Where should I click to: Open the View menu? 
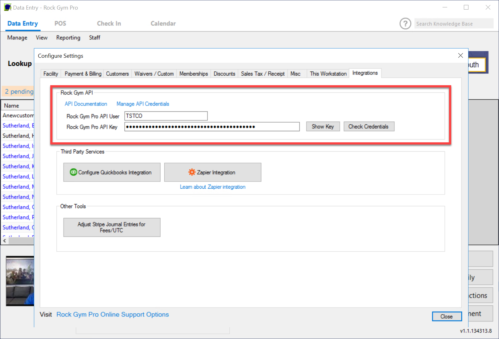tap(42, 38)
